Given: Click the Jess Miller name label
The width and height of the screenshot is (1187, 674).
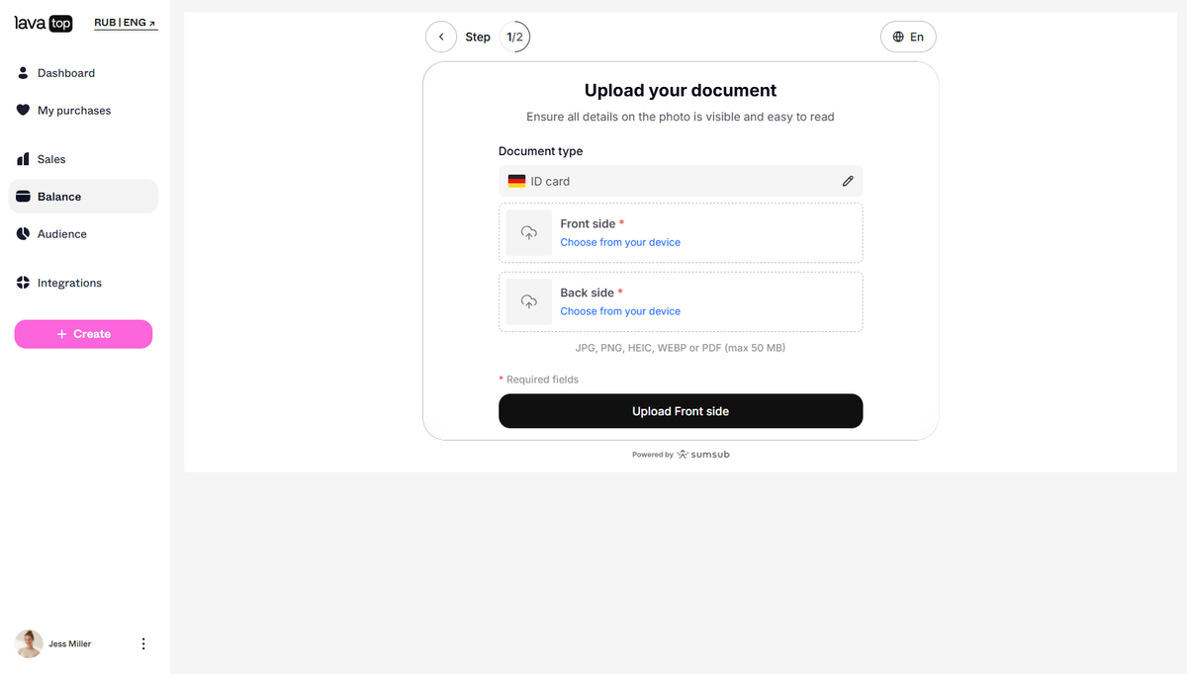Looking at the screenshot, I should [x=70, y=644].
